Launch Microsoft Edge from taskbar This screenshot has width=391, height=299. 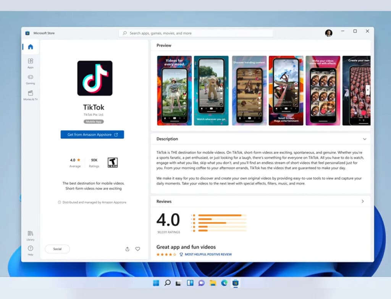tap(224, 283)
